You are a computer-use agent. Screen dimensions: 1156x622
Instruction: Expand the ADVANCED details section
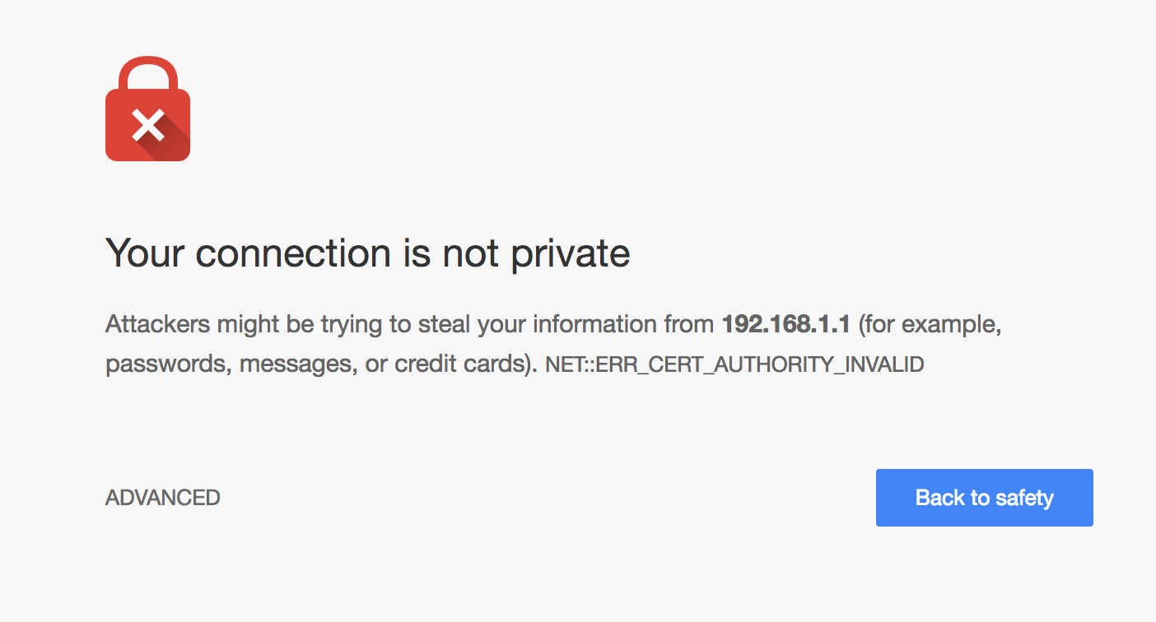[162, 498]
